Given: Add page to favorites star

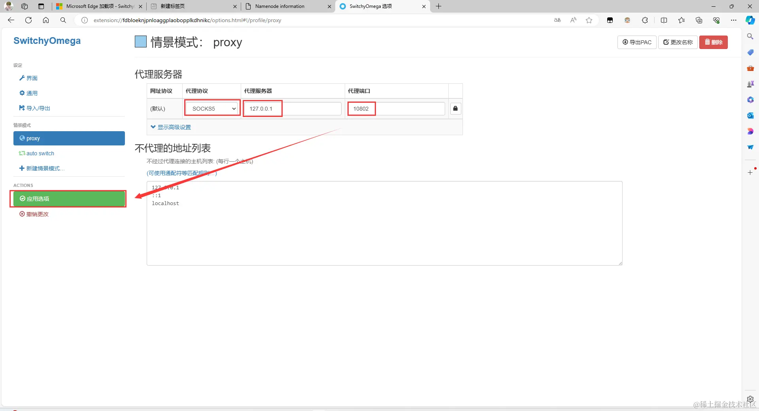Looking at the screenshot, I should point(589,20).
